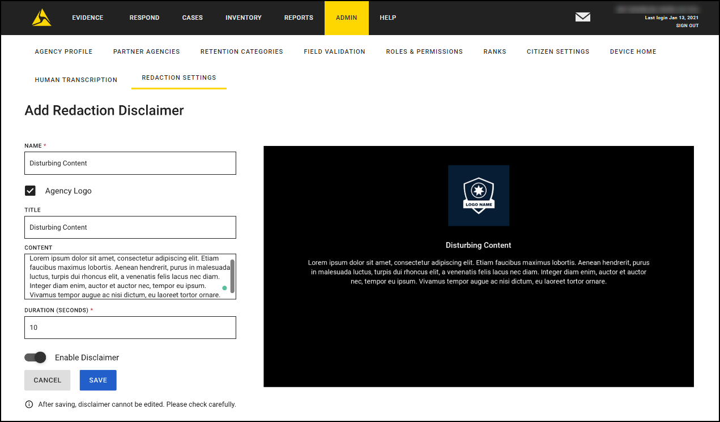The height and width of the screenshot is (422, 720).
Task: Select the Human Transcription tab
Action: click(76, 80)
